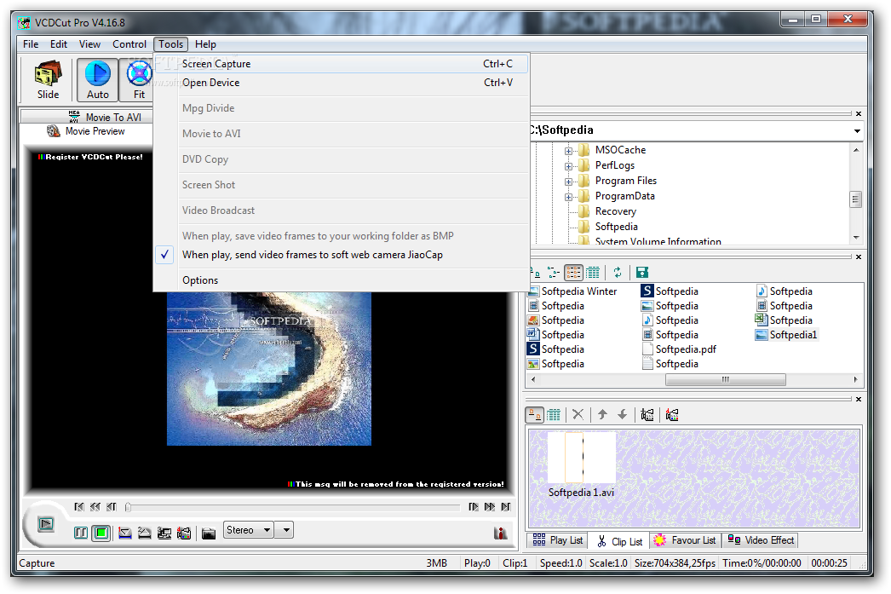Click the Movie To AVI panel header
The image size is (891, 594).
106,117
